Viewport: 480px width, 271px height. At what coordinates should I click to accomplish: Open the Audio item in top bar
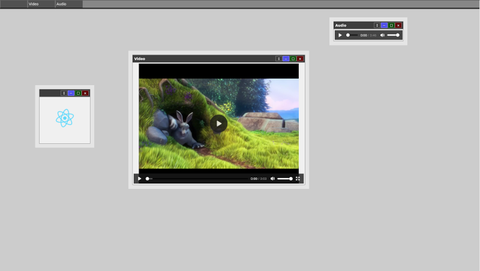click(69, 4)
